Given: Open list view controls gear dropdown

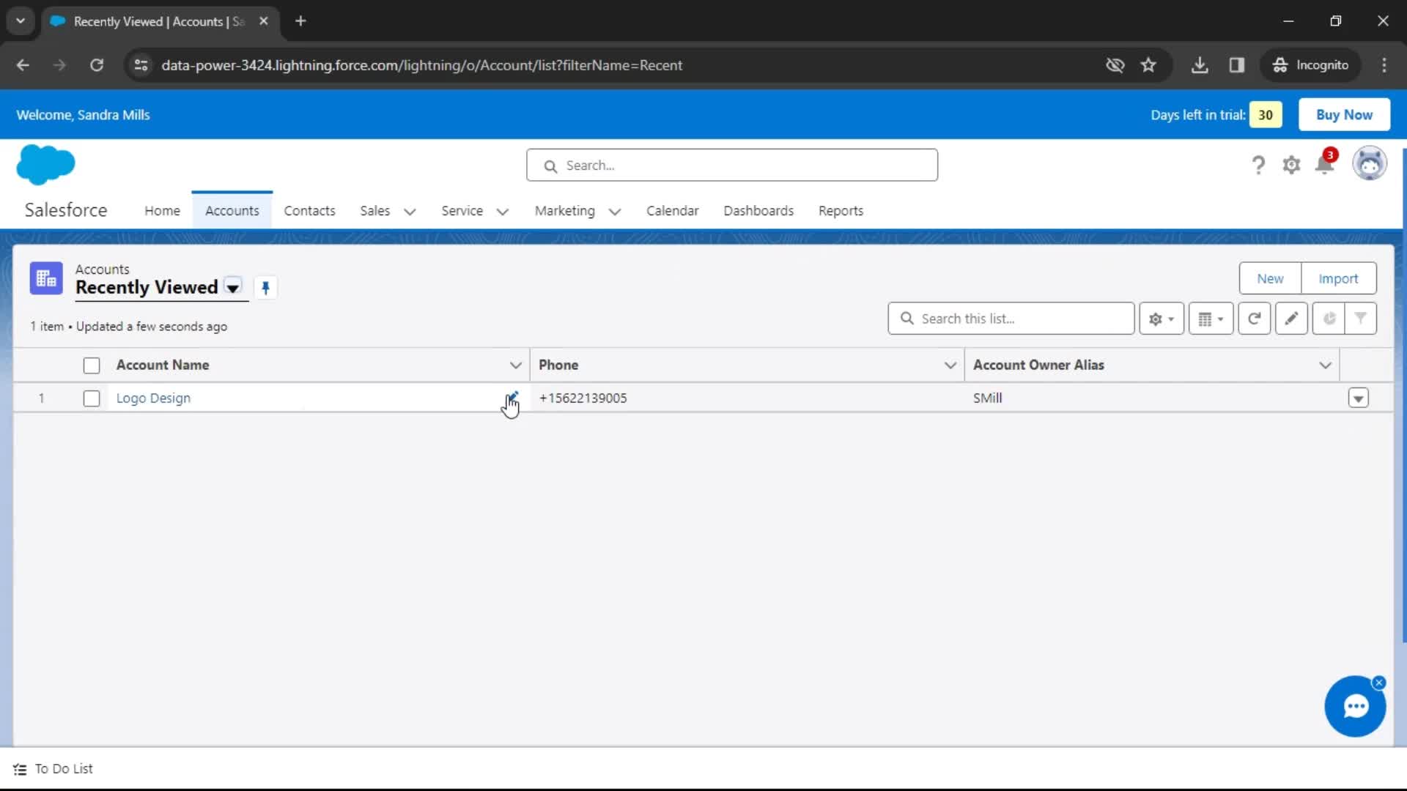Looking at the screenshot, I should [1162, 319].
